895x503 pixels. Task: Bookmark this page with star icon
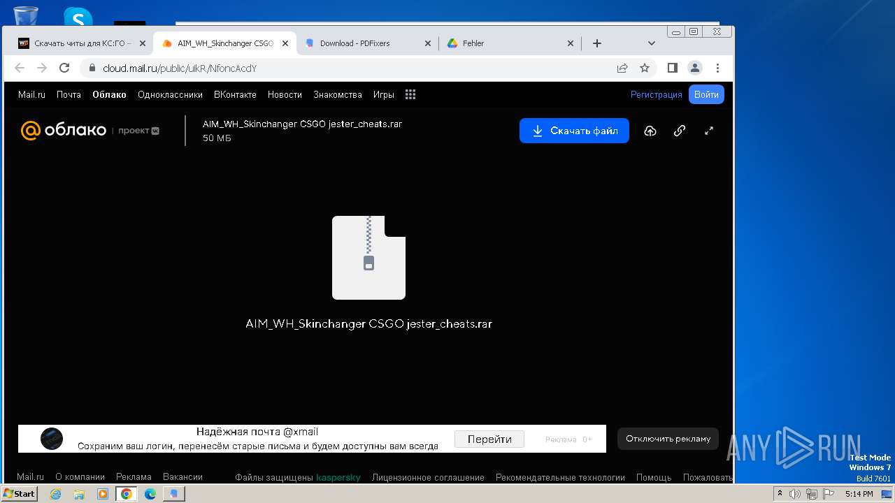pos(645,68)
